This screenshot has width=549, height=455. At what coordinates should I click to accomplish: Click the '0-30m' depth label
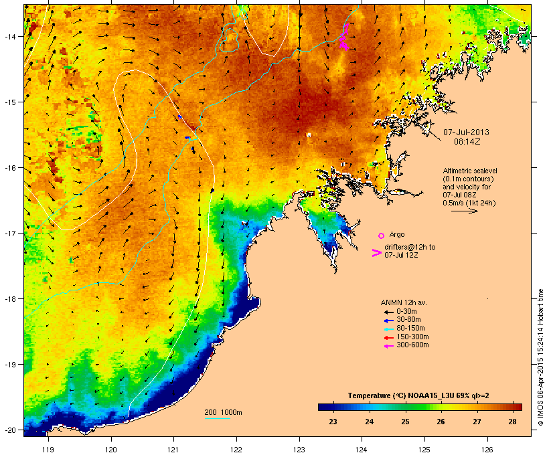(x=406, y=312)
